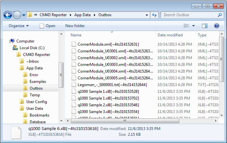Open the Temp folder in the tree
This screenshot has width=227, height=143.
coord(35,95)
